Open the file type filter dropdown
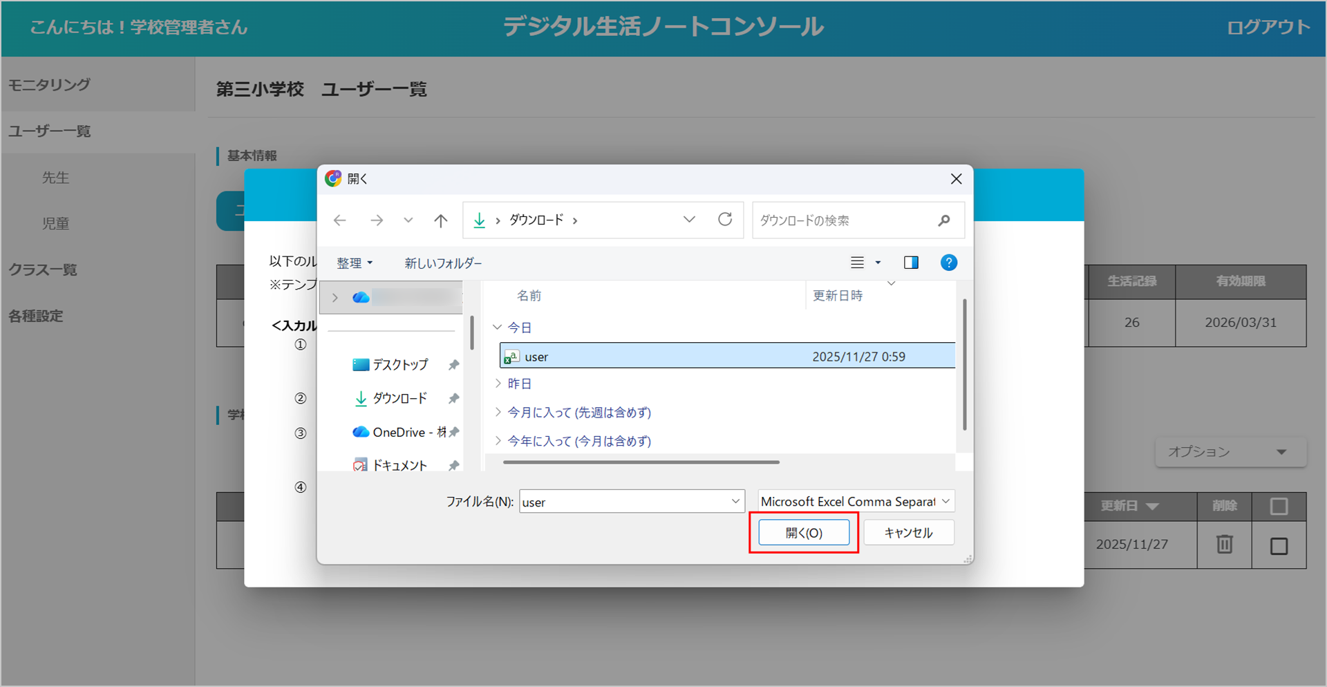The image size is (1327, 687). [856, 501]
